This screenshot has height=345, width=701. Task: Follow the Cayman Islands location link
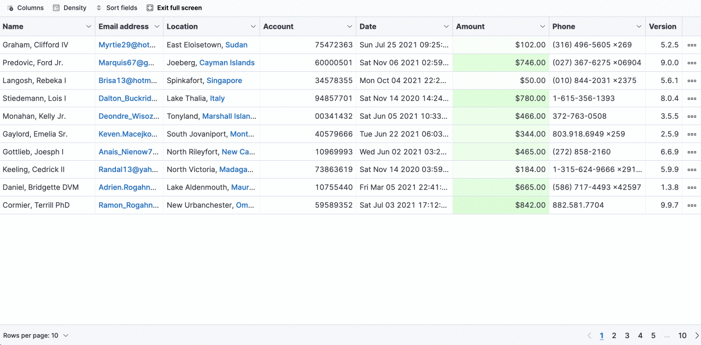(x=227, y=63)
